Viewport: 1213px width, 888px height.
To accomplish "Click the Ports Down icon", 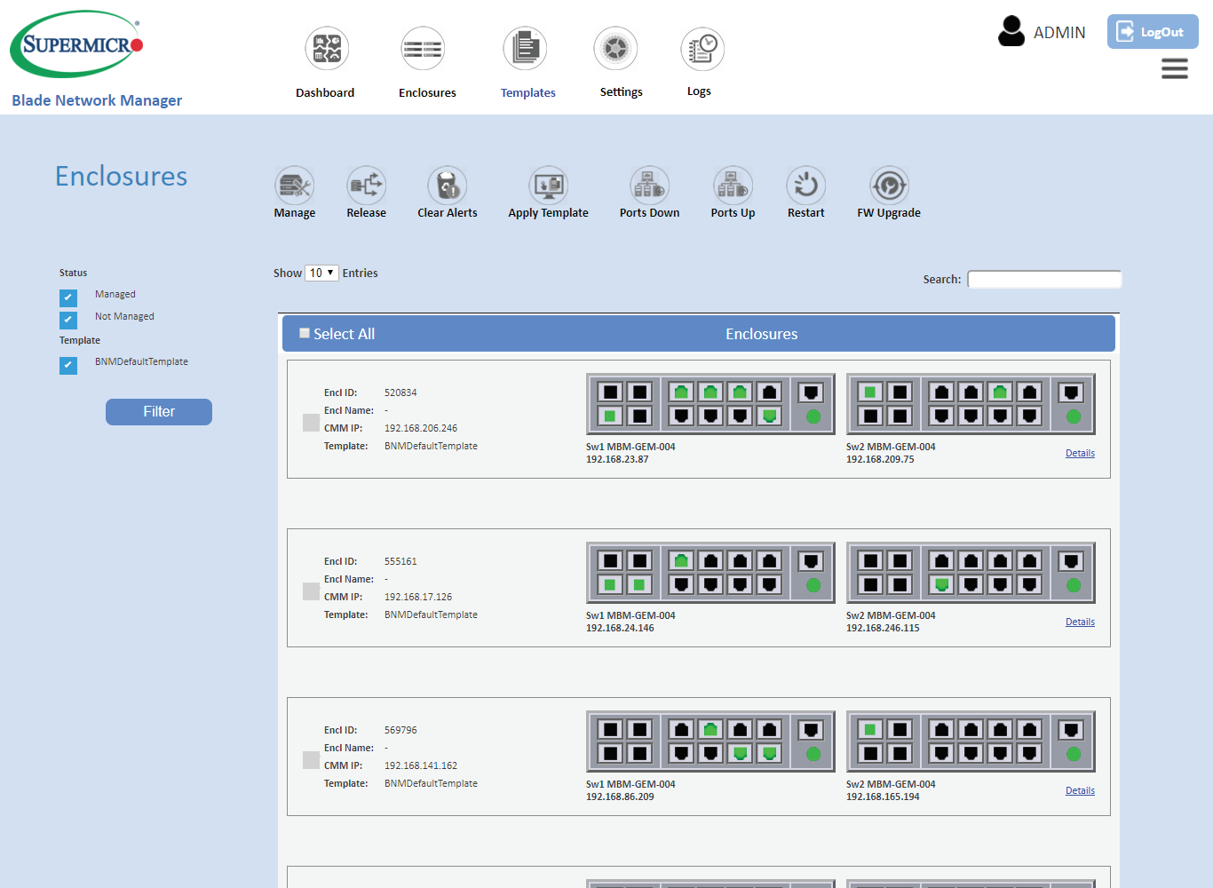I will tap(649, 186).
